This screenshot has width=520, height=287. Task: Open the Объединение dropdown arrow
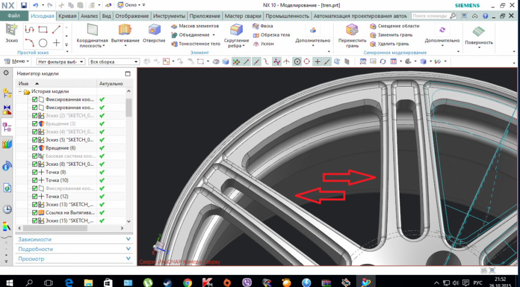click(213, 35)
